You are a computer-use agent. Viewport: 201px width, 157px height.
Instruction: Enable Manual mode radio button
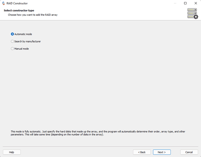[x=12, y=49]
